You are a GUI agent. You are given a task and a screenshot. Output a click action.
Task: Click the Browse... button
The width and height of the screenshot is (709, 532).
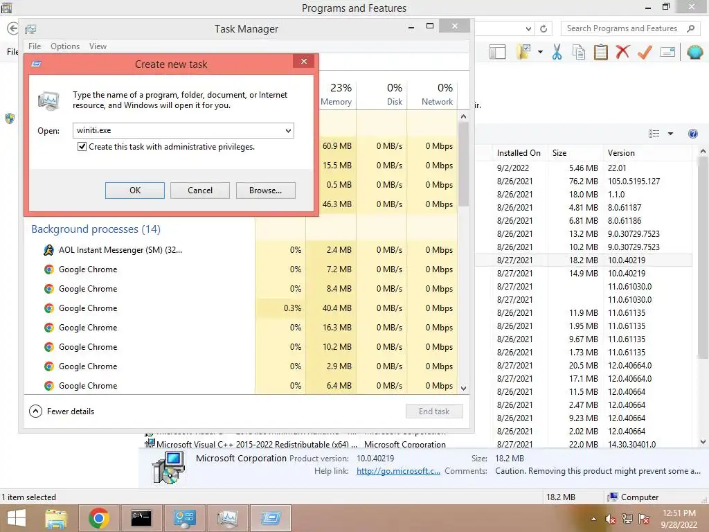pyautogui.click(x=265, y=190)
